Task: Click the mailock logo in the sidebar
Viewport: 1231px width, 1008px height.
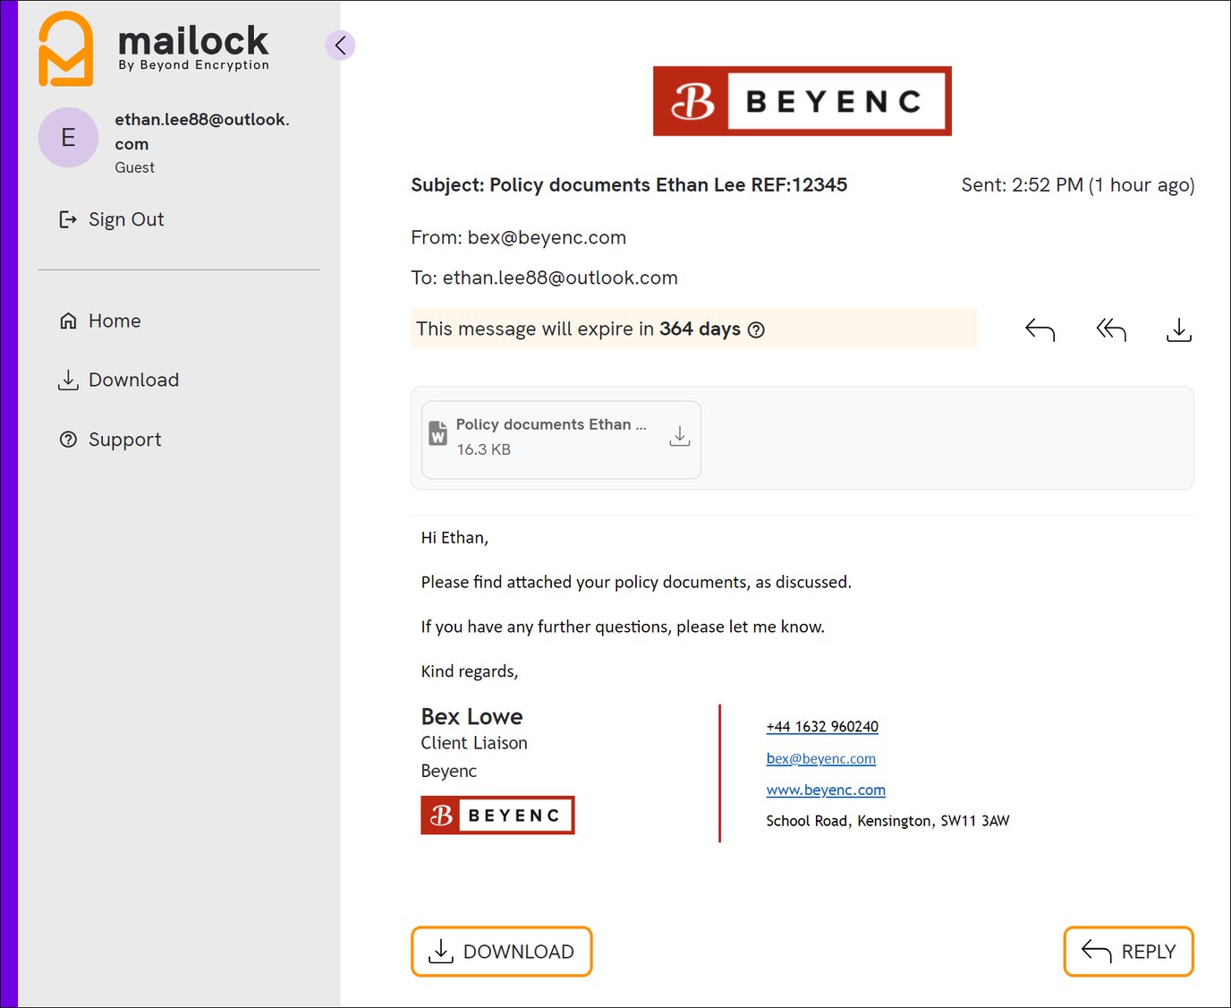Action: (152, 47)
